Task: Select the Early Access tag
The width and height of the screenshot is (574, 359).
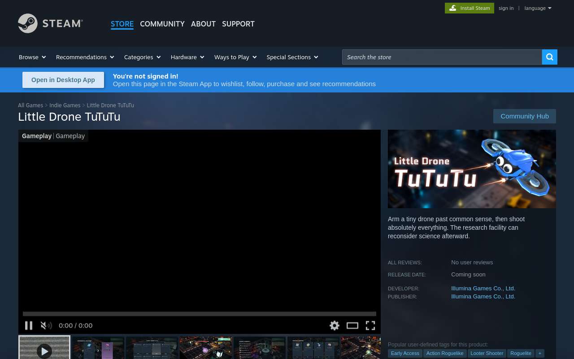Action: tap(405, 353)
